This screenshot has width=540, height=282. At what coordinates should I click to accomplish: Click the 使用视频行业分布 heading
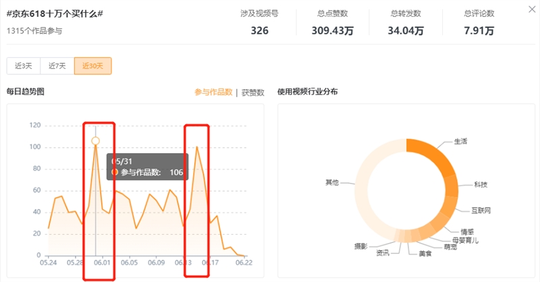click(x=308, y=92)
